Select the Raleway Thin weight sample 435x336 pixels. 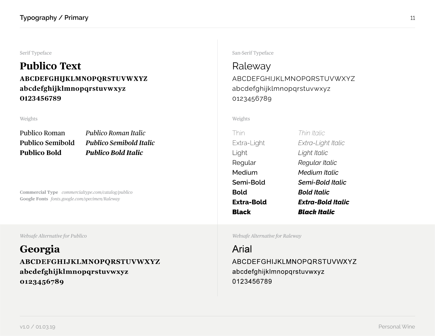[x=238, y=133]
